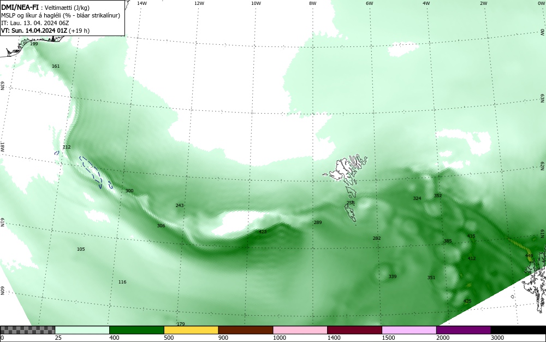The image size is (546, 342).
Task: Click the "IT: Lau. 13. 04. 2024 06Z" line
Action: 35,23
